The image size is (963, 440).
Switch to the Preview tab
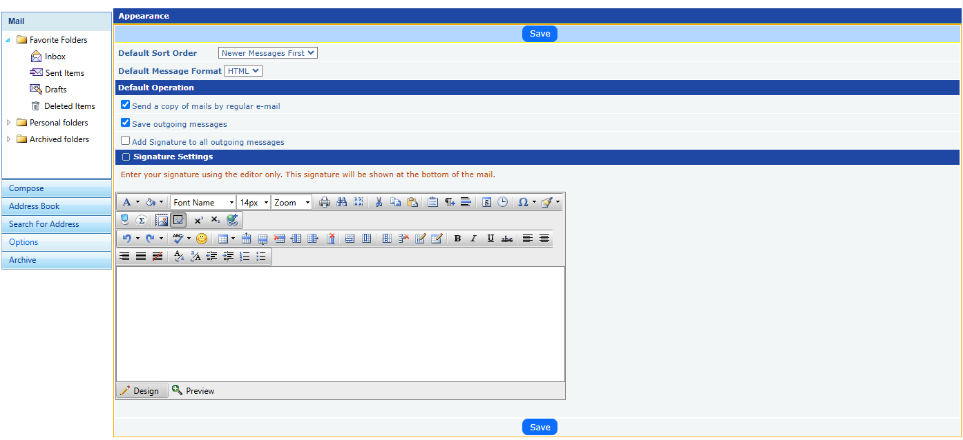[193, 391]
